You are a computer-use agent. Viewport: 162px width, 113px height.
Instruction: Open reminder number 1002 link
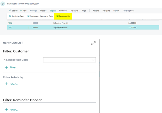[11, 23]
